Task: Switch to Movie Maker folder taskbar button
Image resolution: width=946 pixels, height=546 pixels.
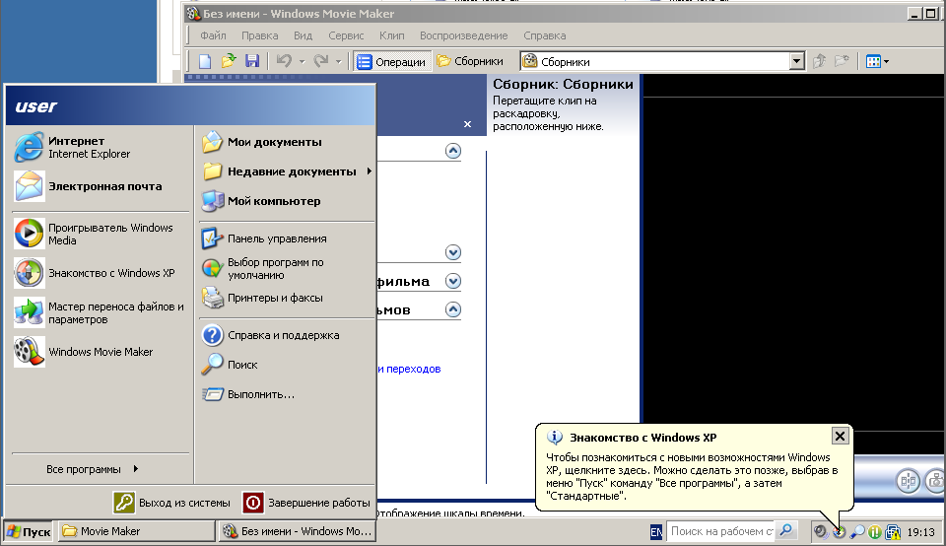Action: click(x=137, y=531)
